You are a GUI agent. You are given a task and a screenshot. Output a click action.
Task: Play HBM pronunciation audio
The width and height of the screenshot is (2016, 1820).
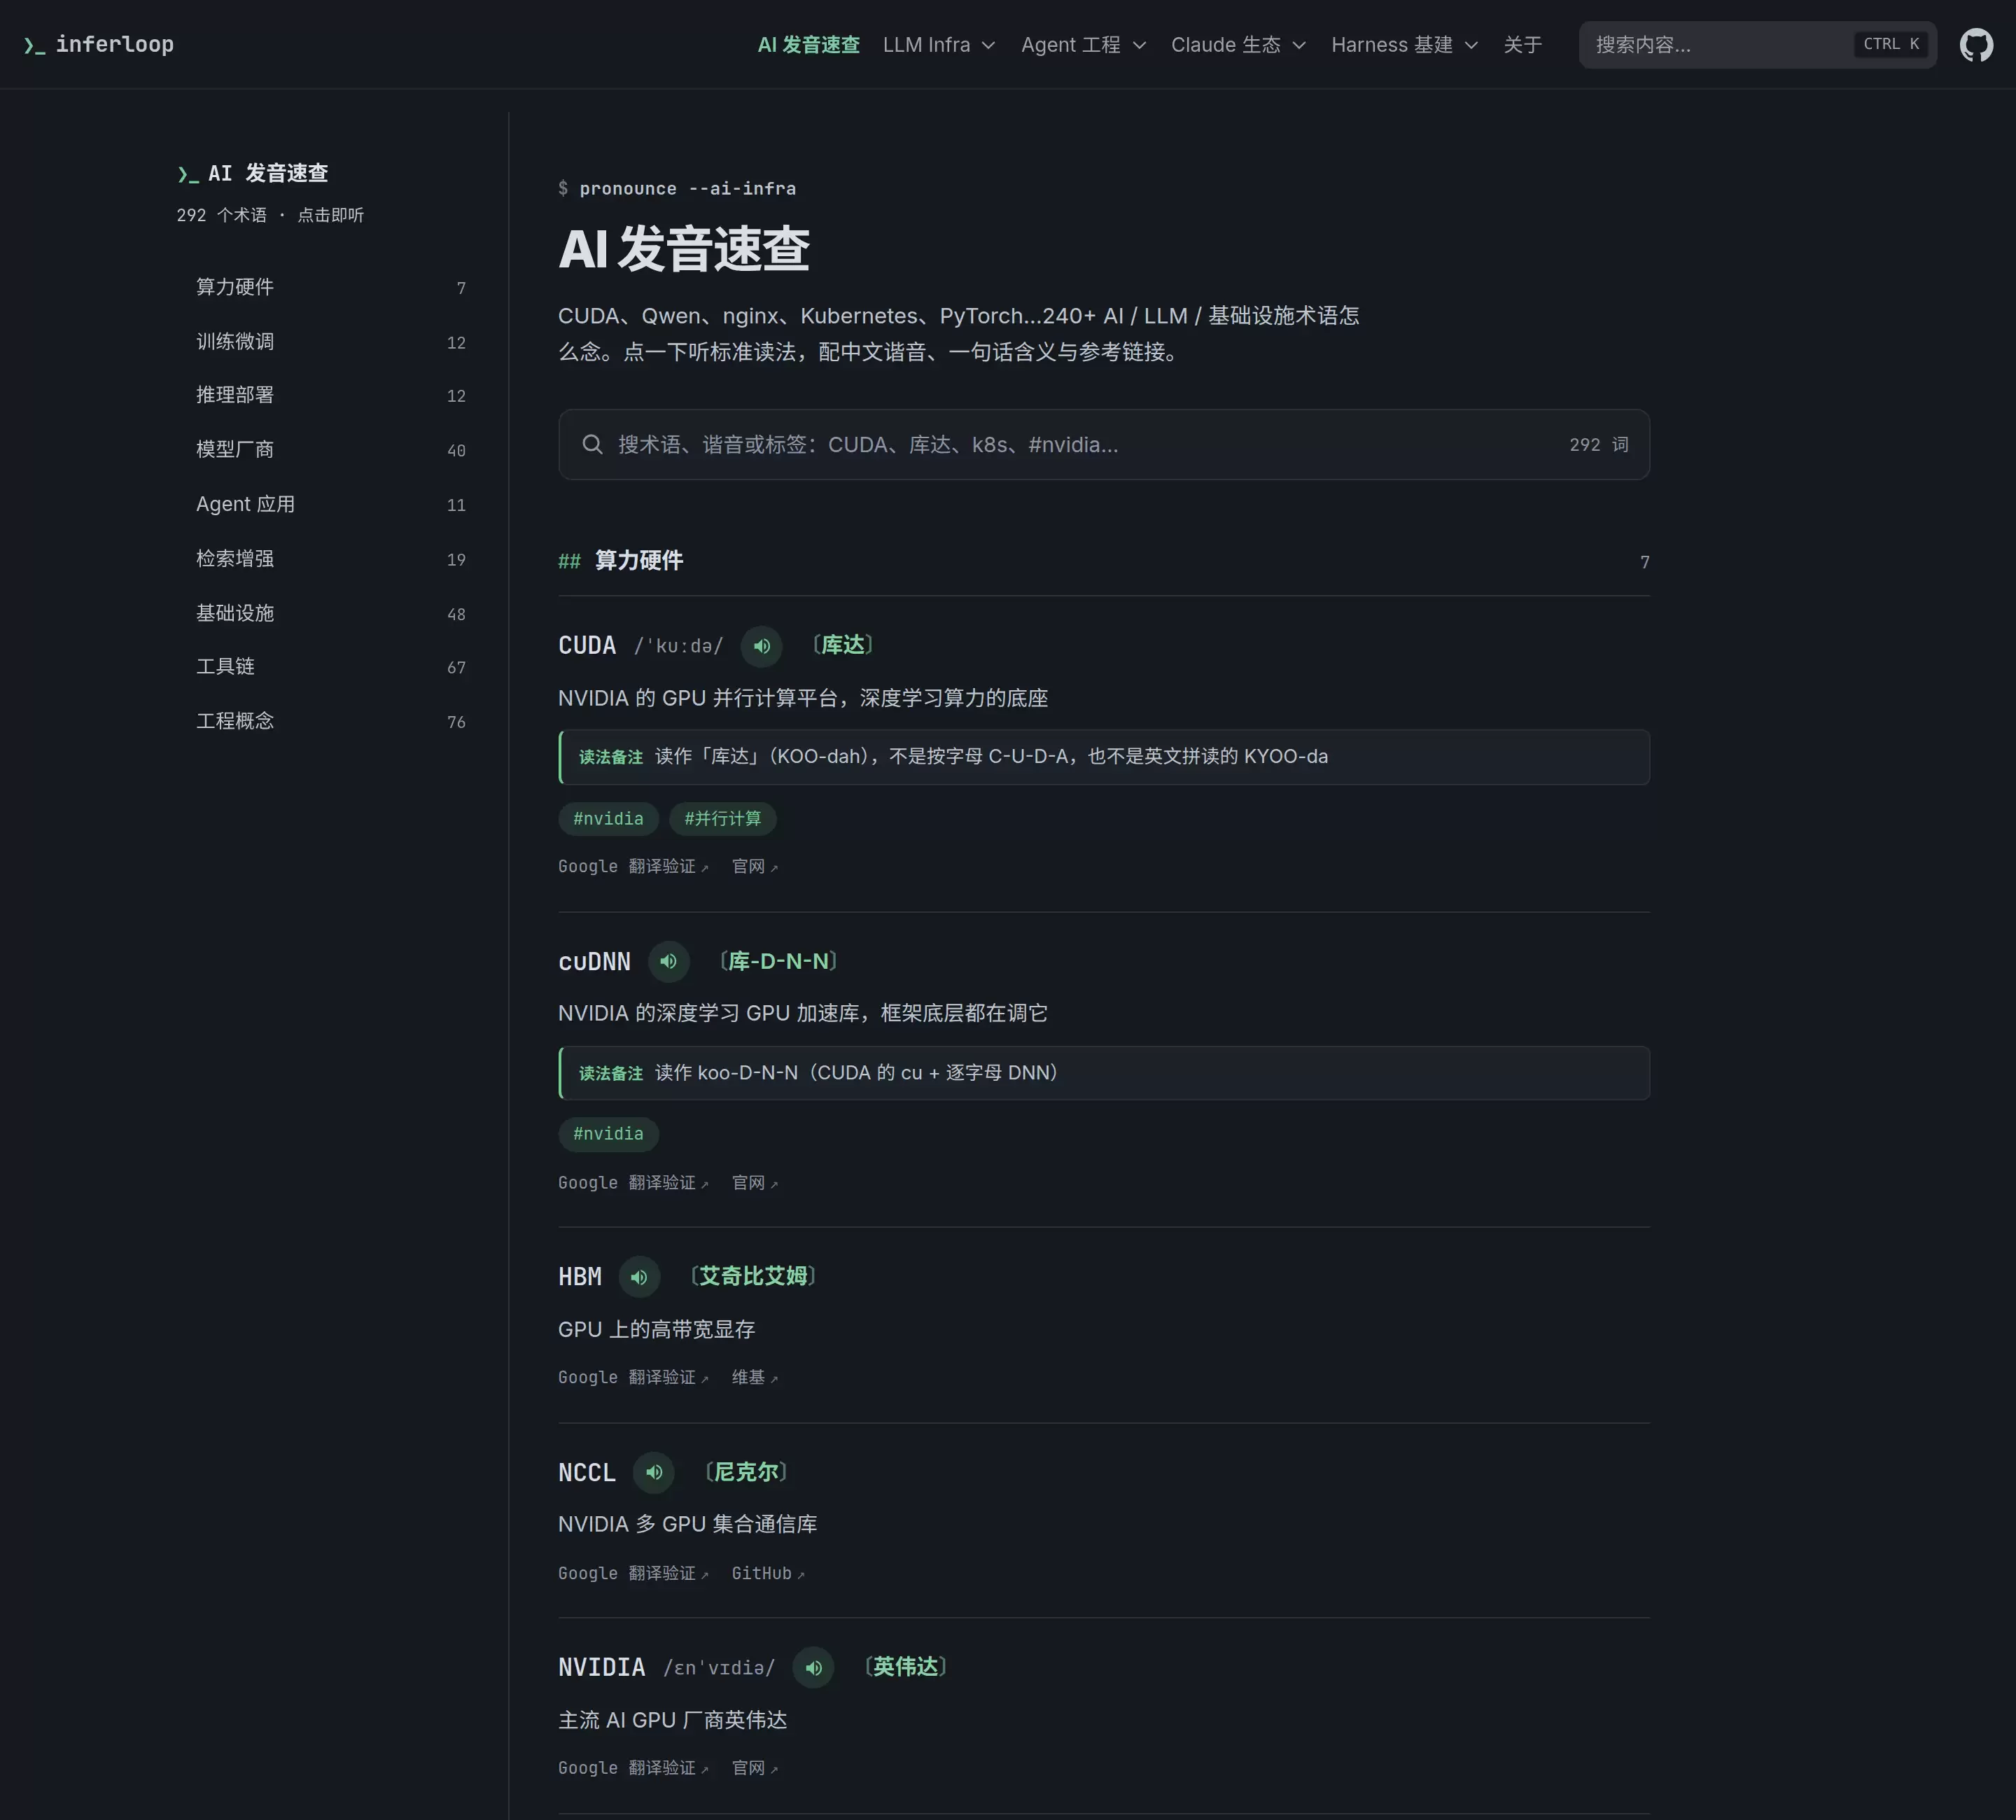639,1277
